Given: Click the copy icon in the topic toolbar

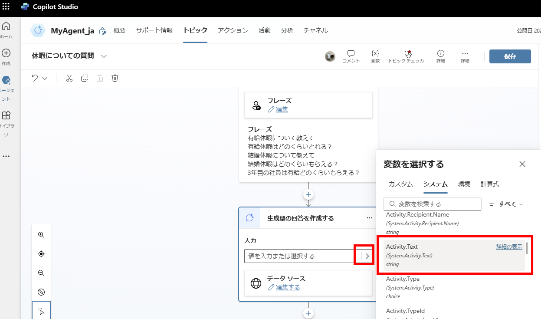Looking at the screenshot, I should [86, 78].
